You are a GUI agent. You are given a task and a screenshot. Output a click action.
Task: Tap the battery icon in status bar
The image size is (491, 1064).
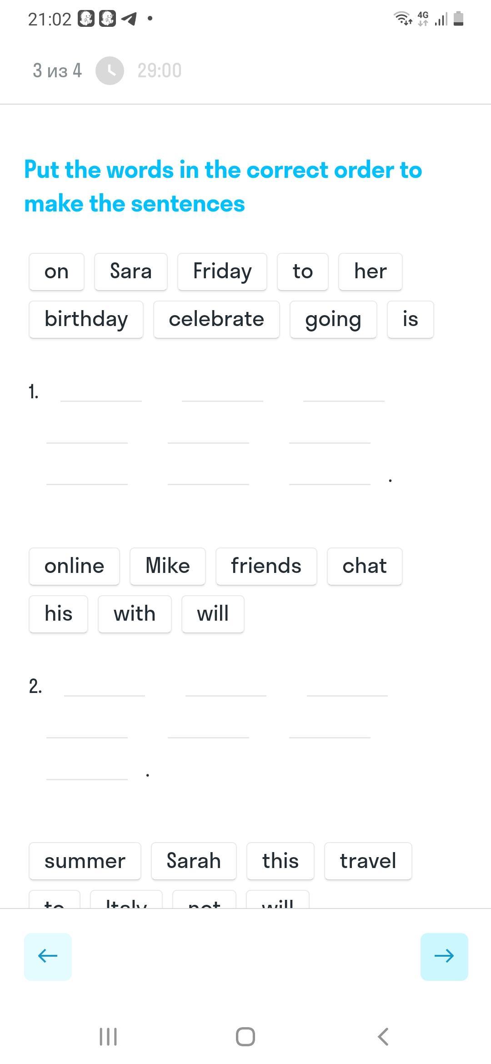459,19
